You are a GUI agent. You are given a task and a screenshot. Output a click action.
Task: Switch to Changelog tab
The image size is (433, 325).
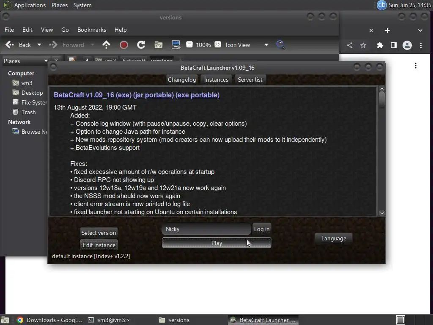tap(182, 80)
